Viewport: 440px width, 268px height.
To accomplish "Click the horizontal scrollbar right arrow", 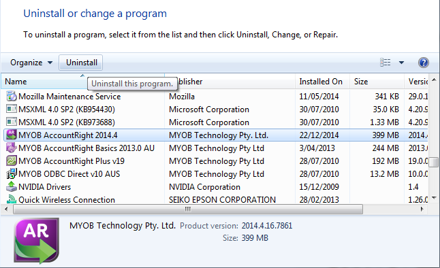I will pos(422,209).
